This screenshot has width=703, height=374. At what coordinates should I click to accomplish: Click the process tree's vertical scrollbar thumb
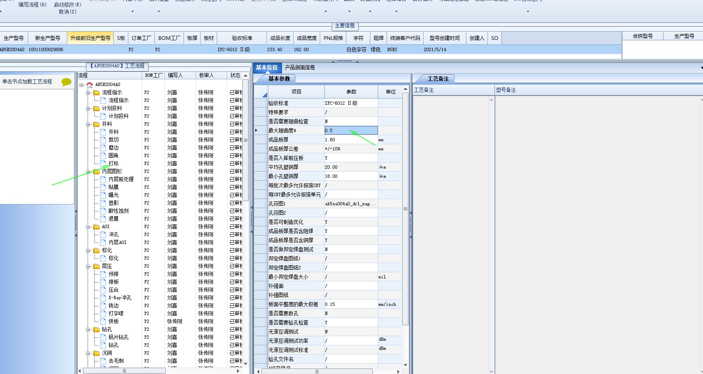coord(246,140)
